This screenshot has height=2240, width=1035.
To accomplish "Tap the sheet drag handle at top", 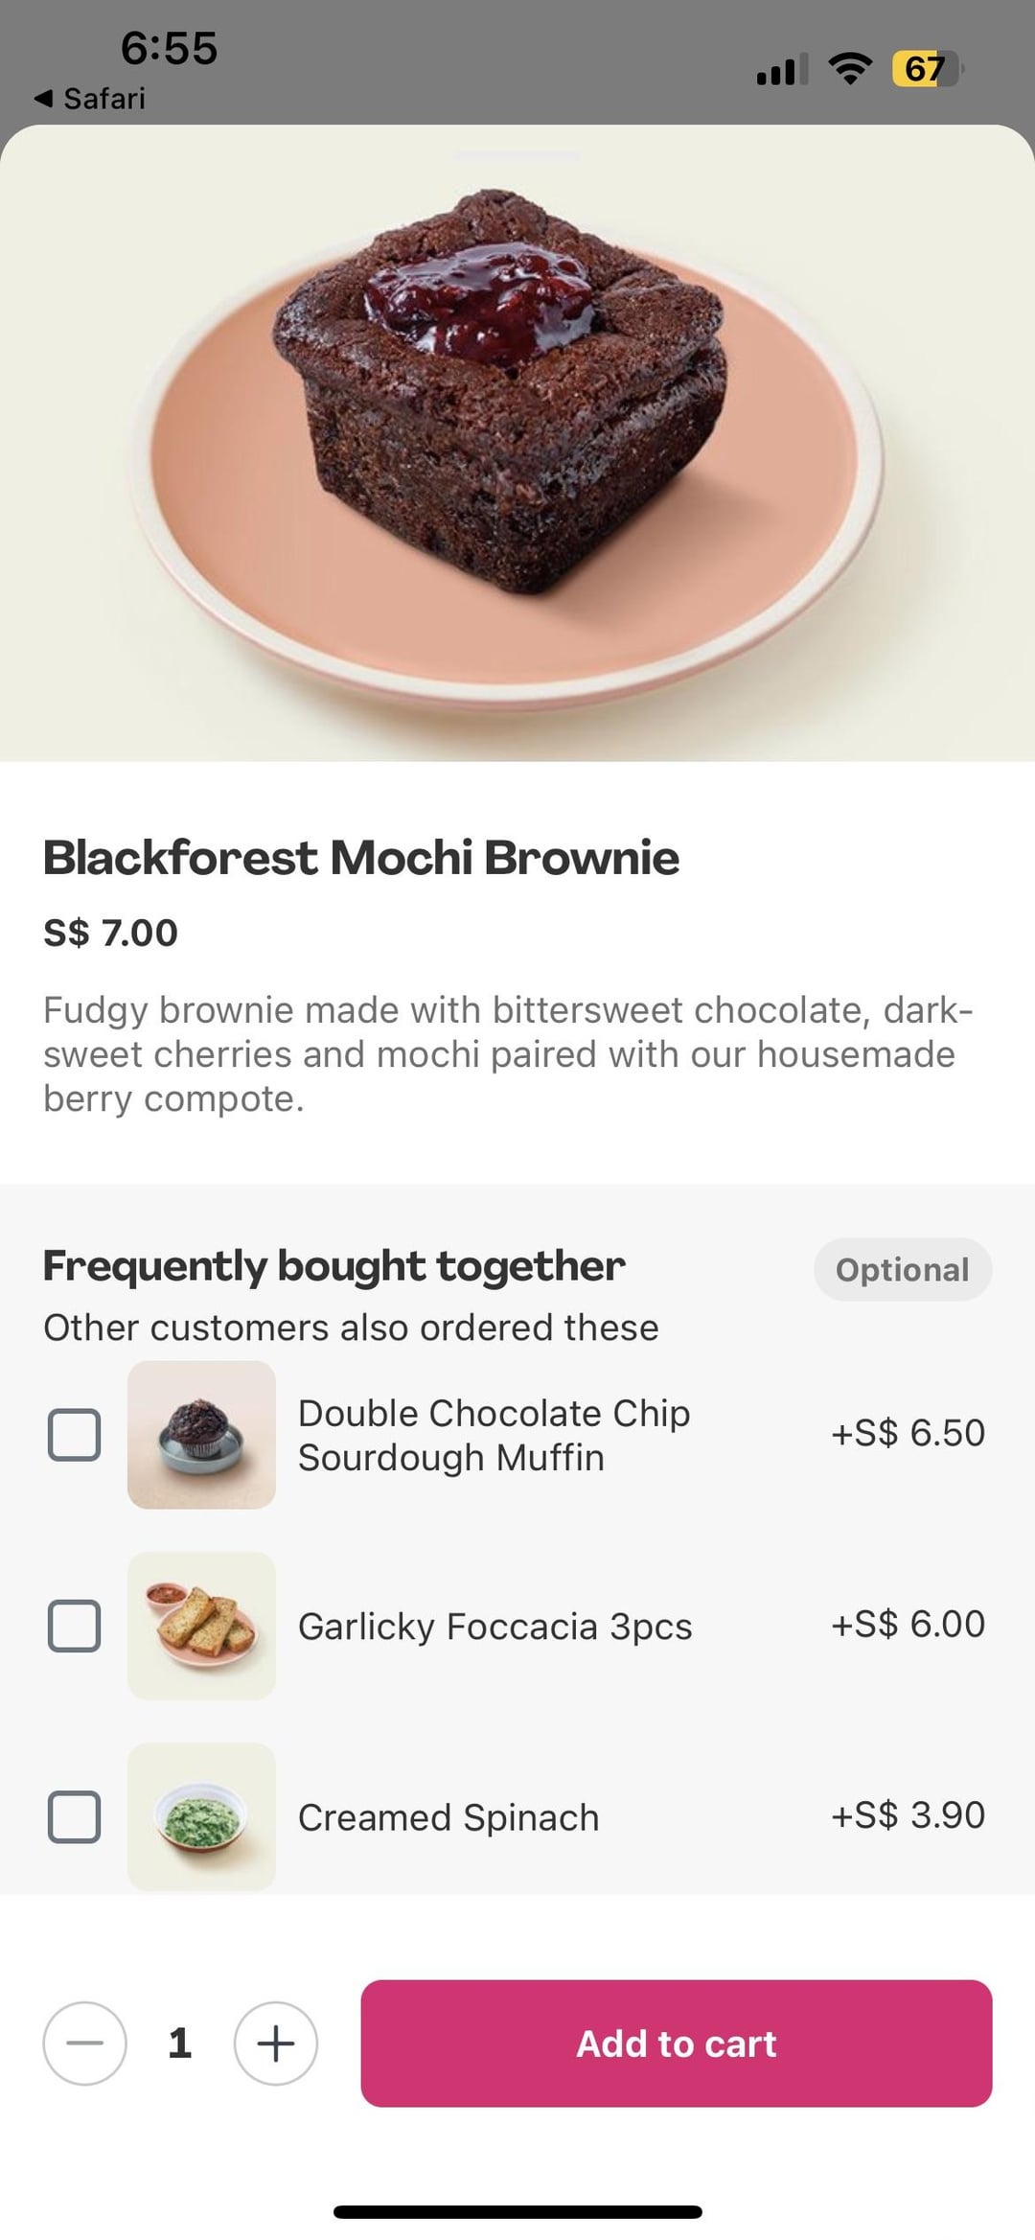I will (x=517, y=154).
